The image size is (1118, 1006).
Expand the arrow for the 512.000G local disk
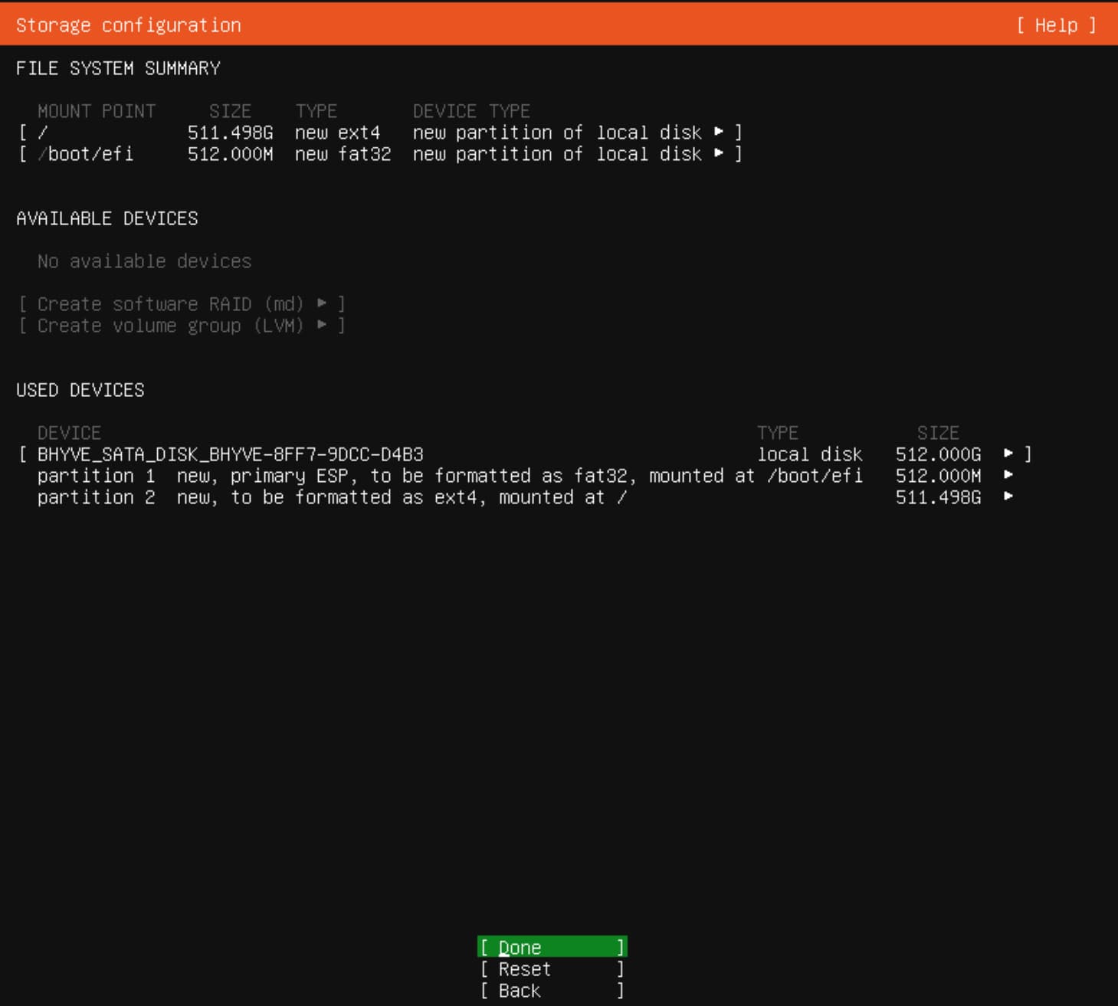tap(1008, 454)
